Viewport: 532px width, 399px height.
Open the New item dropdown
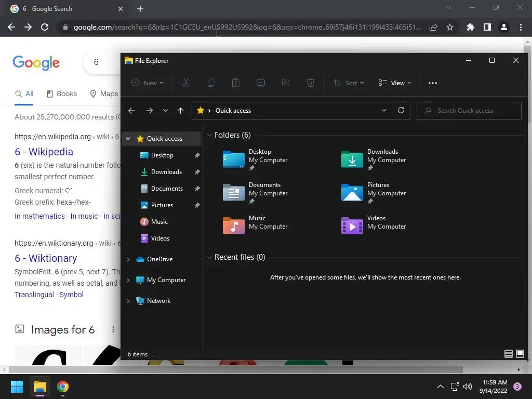tap(147, 83)
